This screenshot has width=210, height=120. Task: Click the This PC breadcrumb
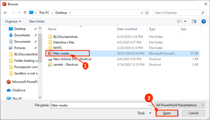click(x=44, y=13)
